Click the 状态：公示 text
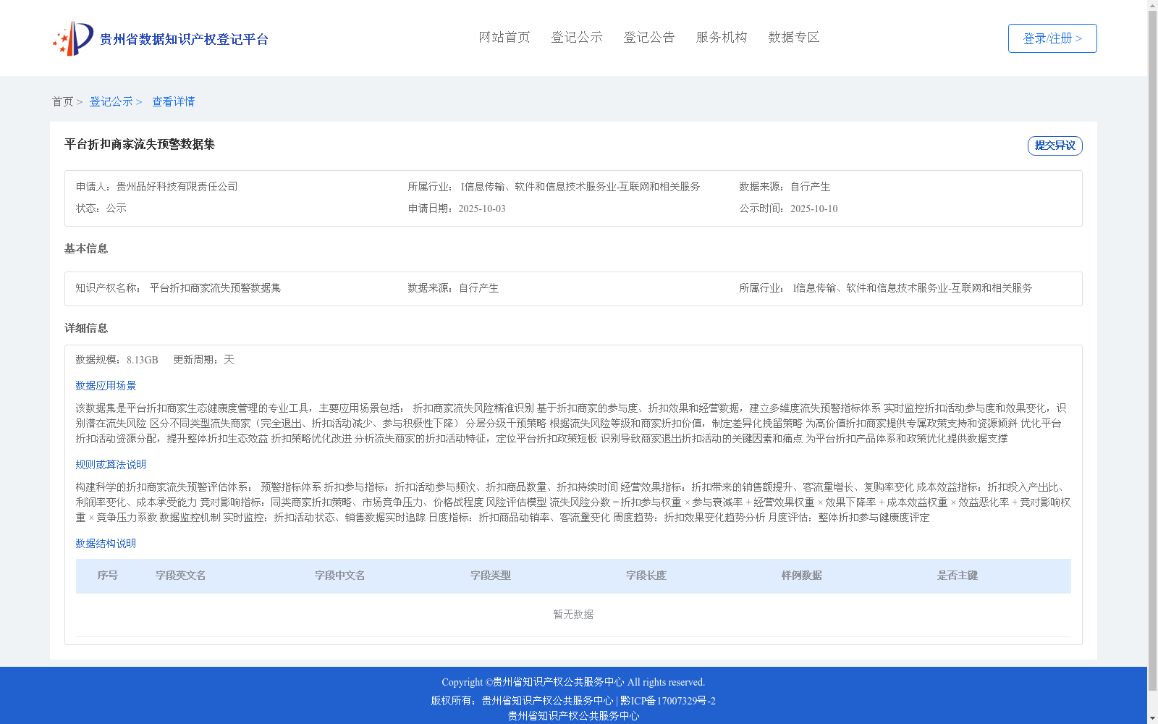 (x=101, y=209)
